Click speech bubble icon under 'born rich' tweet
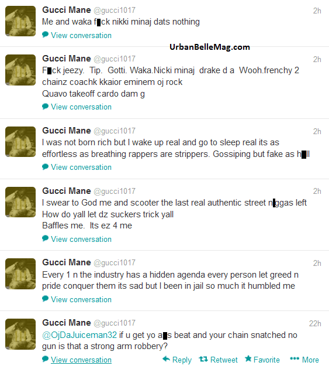 pyautogui.click(x=45, y=166)
